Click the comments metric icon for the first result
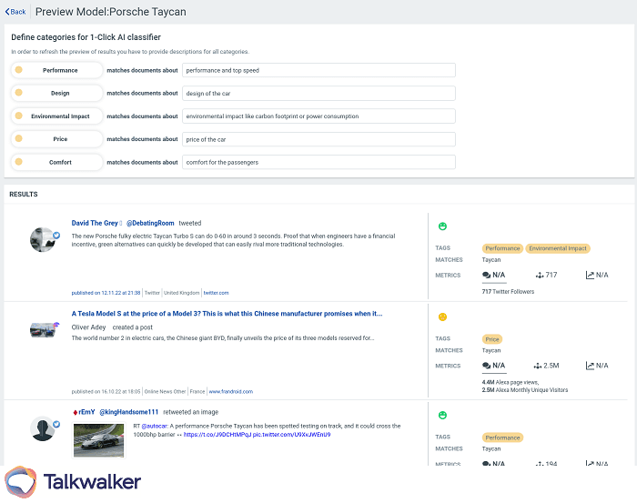637x503 pixels. click(486, 276)
